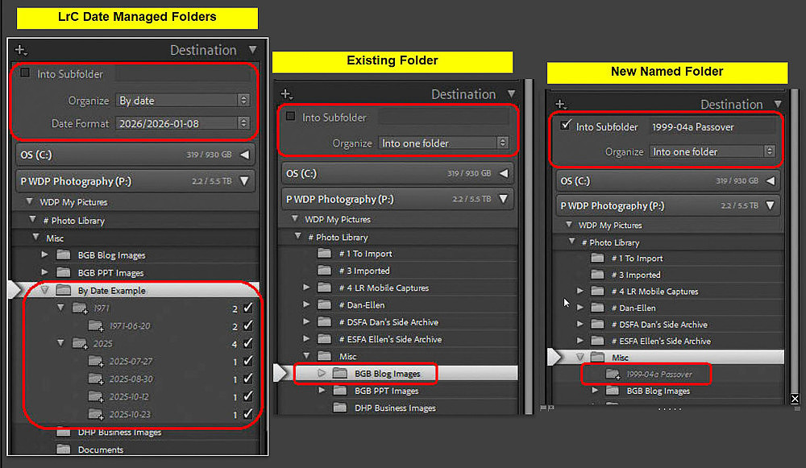Click the '1999-04a Passover' subfolder name field
Viewport: 806px width, 468px height.
coord(713,127)
